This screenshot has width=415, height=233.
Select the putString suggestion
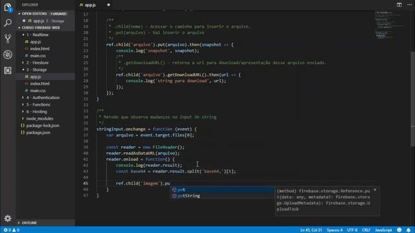tap(222, 195)
